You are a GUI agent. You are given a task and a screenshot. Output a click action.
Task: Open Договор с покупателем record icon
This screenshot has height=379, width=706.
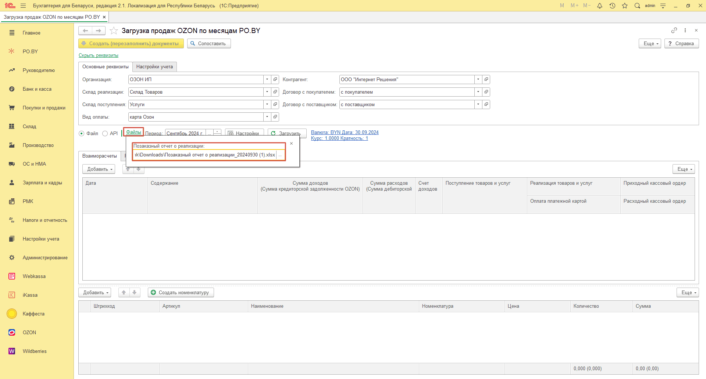coord(486,92)
